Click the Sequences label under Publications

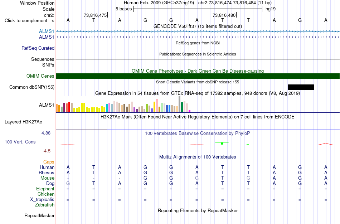(x=43, y=59)
